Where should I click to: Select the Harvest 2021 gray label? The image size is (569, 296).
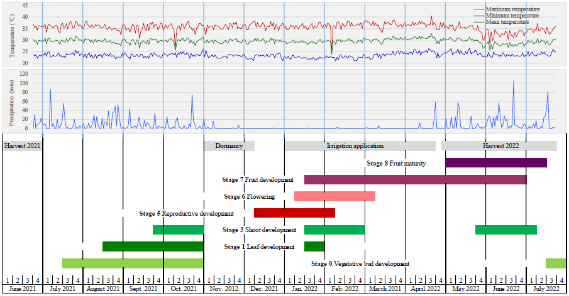click(x=22, y=146)
